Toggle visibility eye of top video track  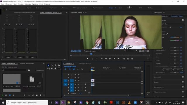[x=79, y=75]
